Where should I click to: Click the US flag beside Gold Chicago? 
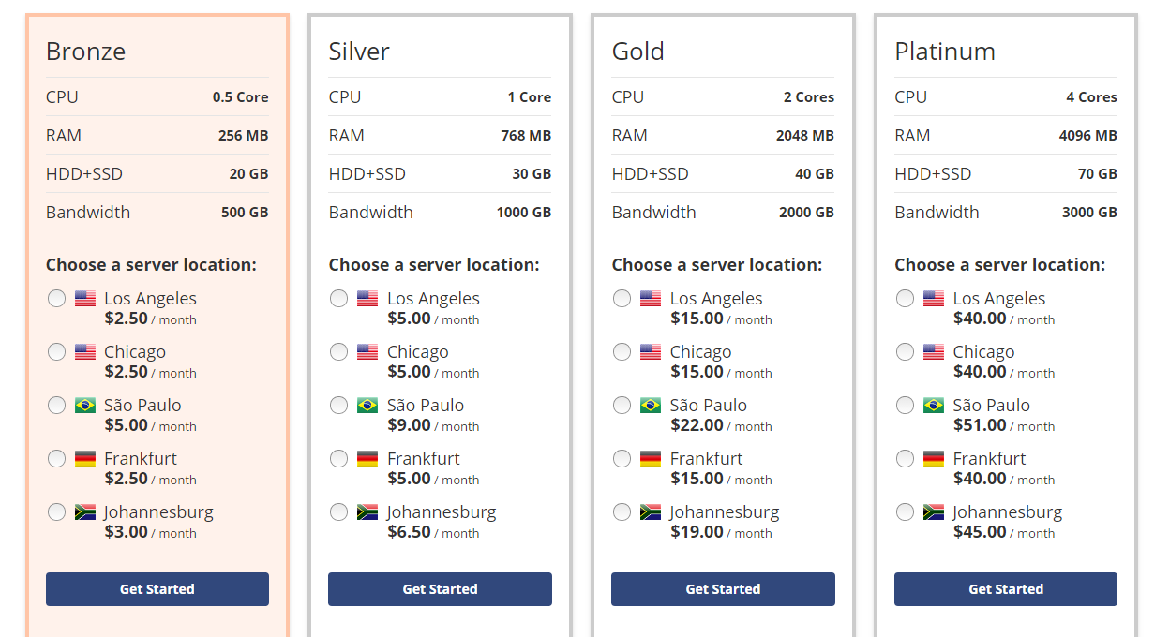click(651, 352)
